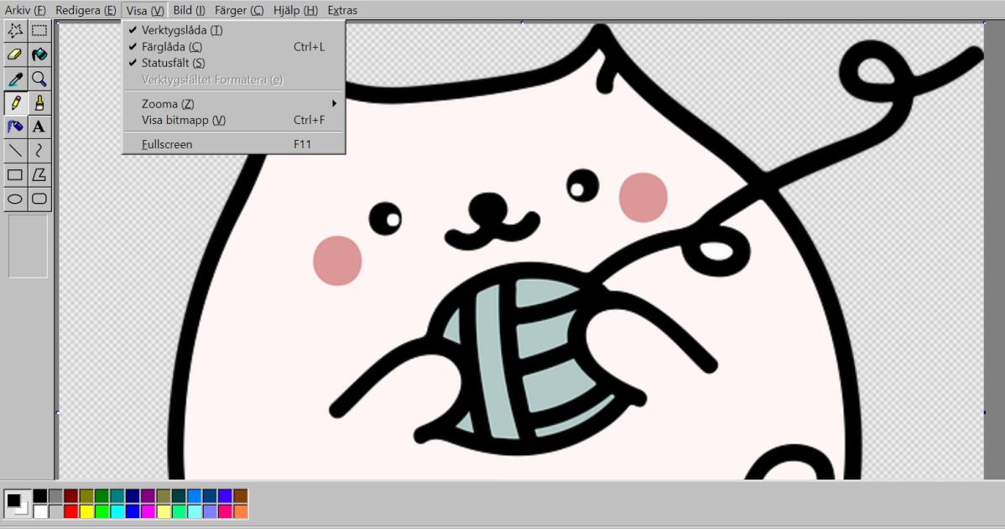Select the free-form selection tool
The height and width of the screenshot is (529, 1005).
(14, 30)
